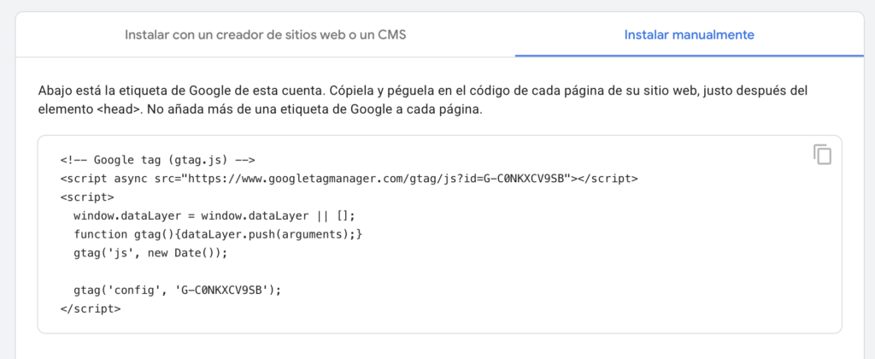Click the Google tag (gtag.js) comment line

158,160
